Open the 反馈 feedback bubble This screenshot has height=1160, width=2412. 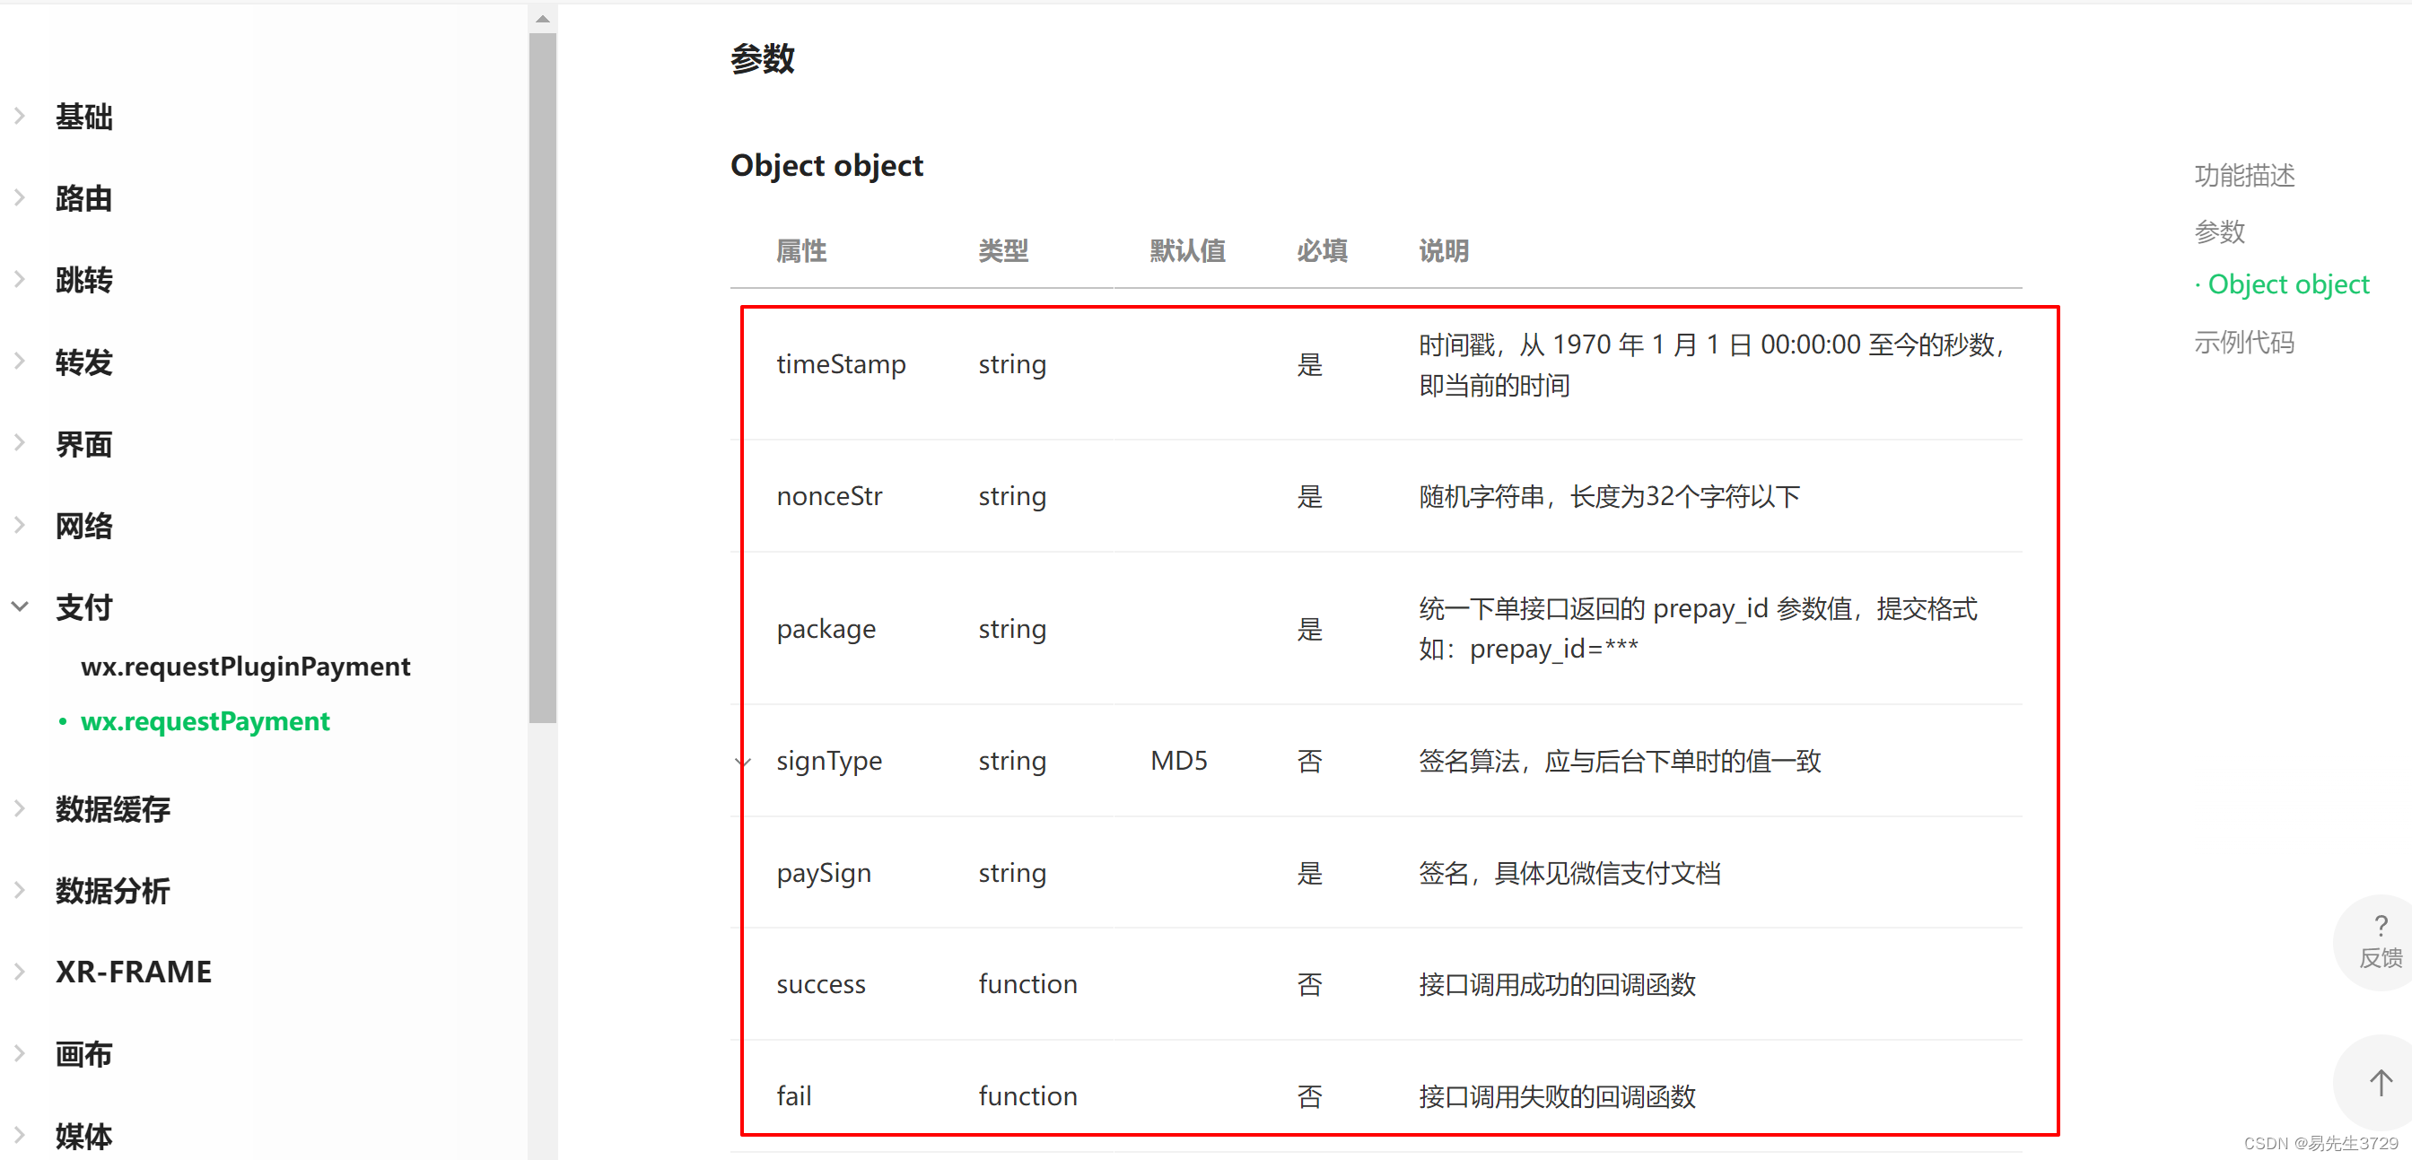coord(2379,943)
